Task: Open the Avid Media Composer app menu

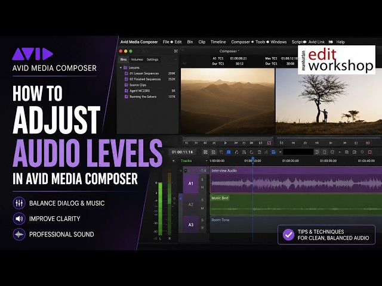Action: click(x=139, y=42)
